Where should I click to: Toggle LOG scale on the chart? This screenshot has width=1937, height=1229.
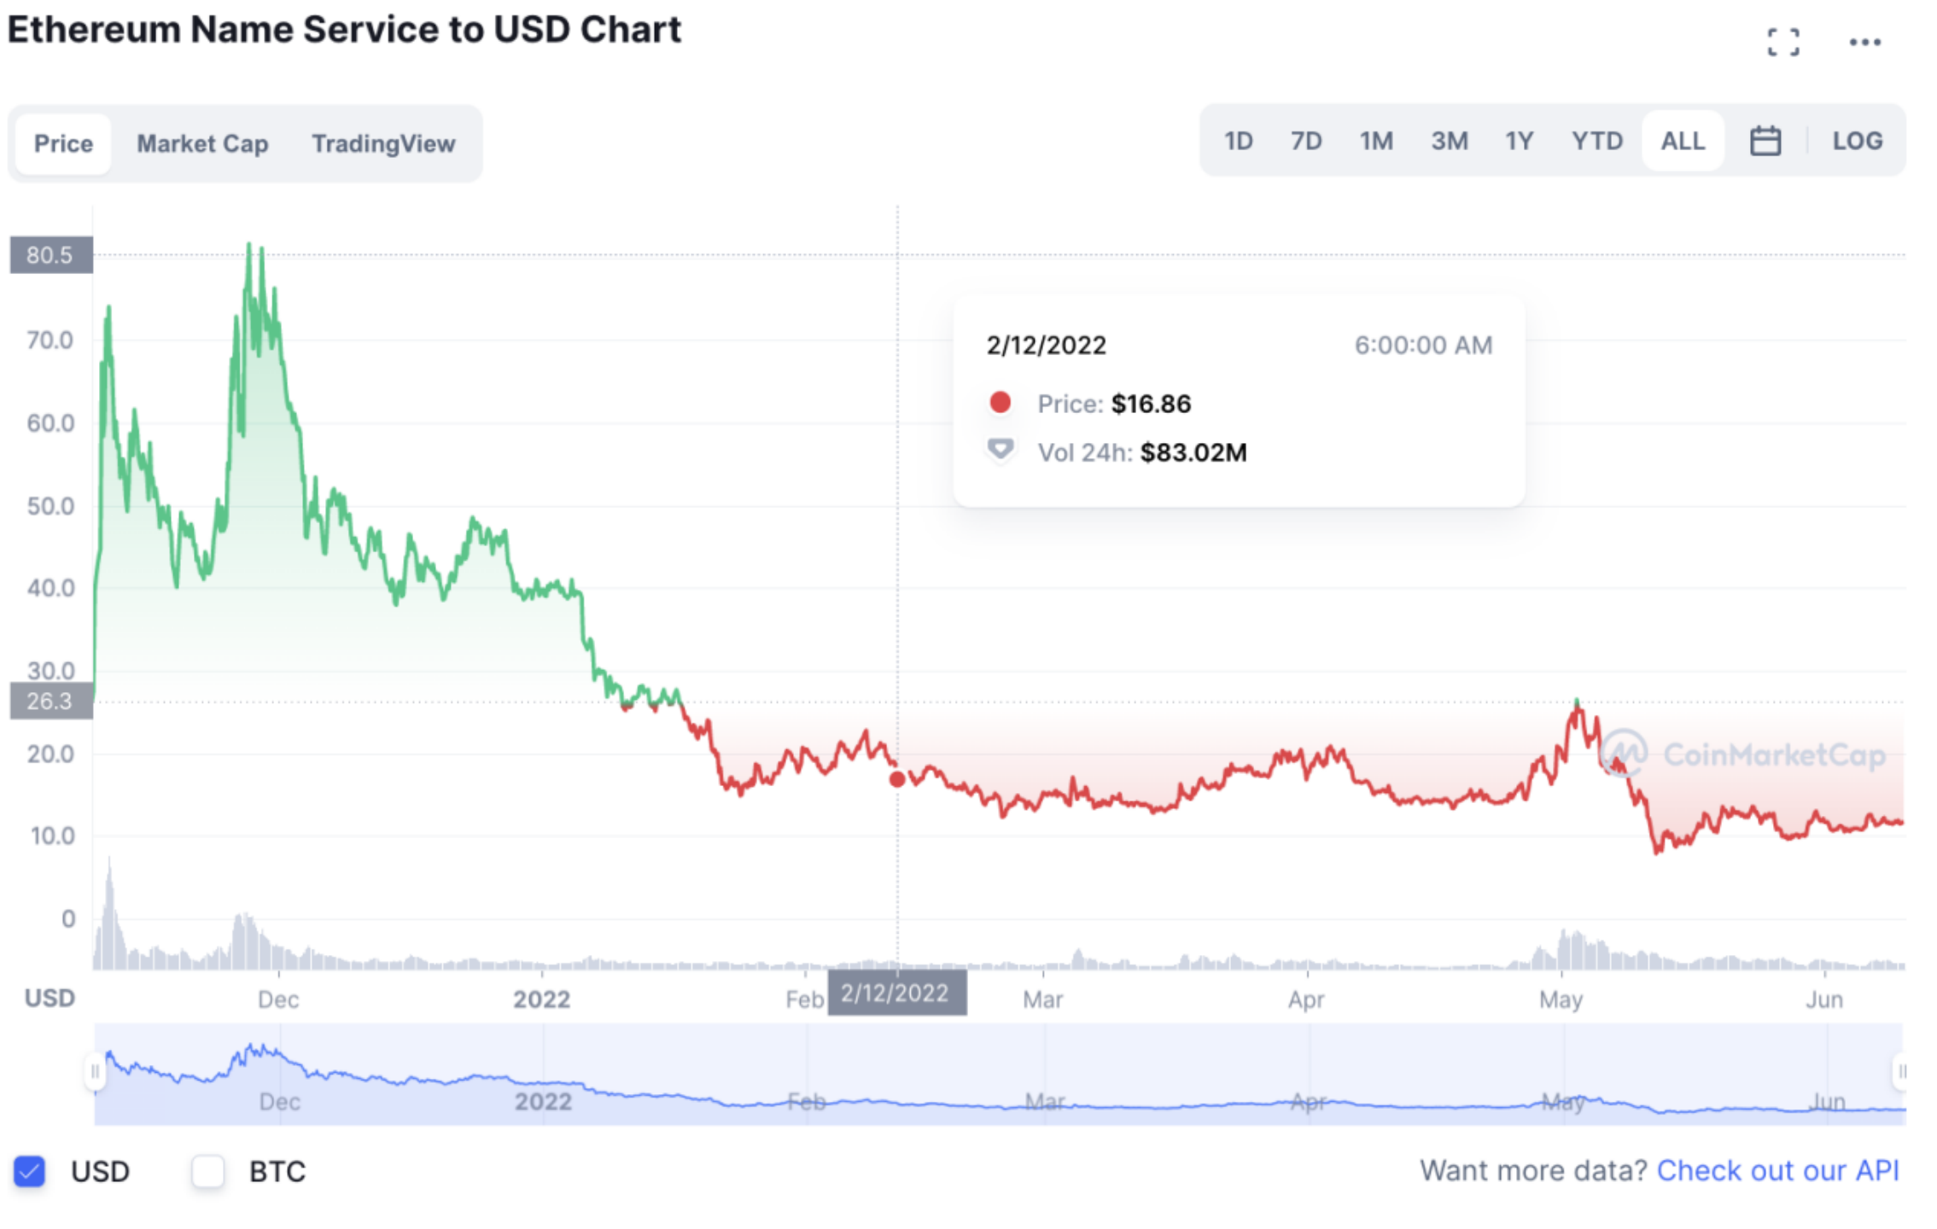coord(1857,141)
